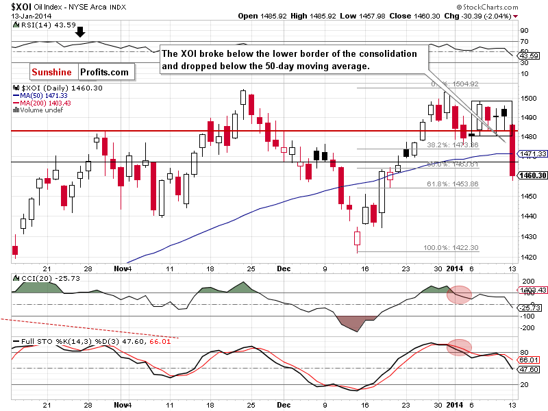Click the 1450 price axis label

pyautogui.click(x=528, y=196)
